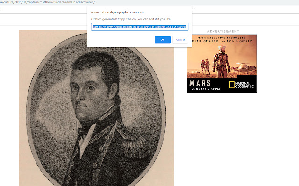Open the Matthew Flinders portrait image
The image size is (299, 186).
tap(96, 108)
